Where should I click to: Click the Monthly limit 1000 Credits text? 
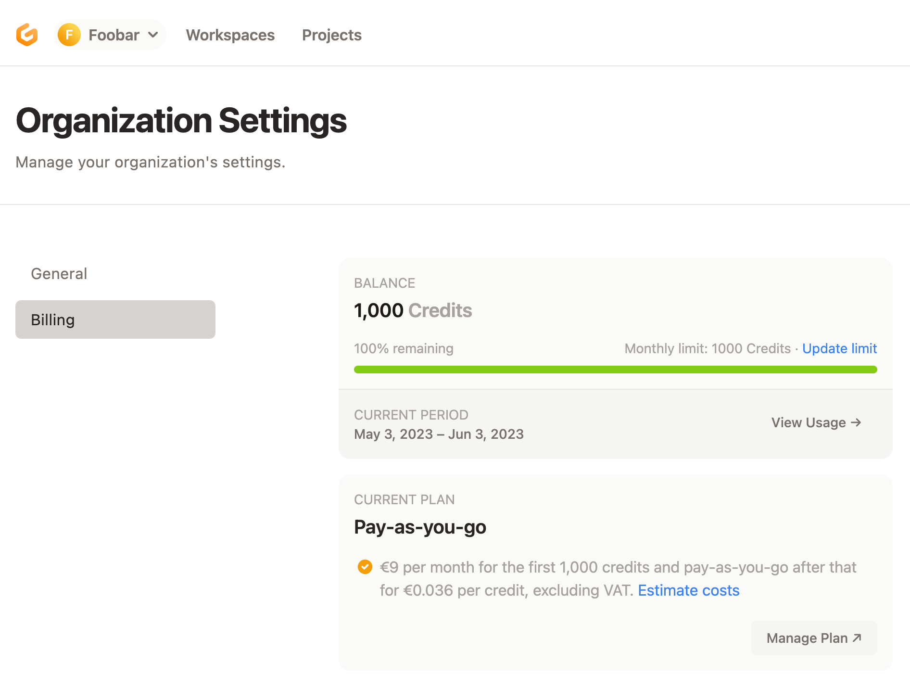pyautogui.click(x=708, y=348)
